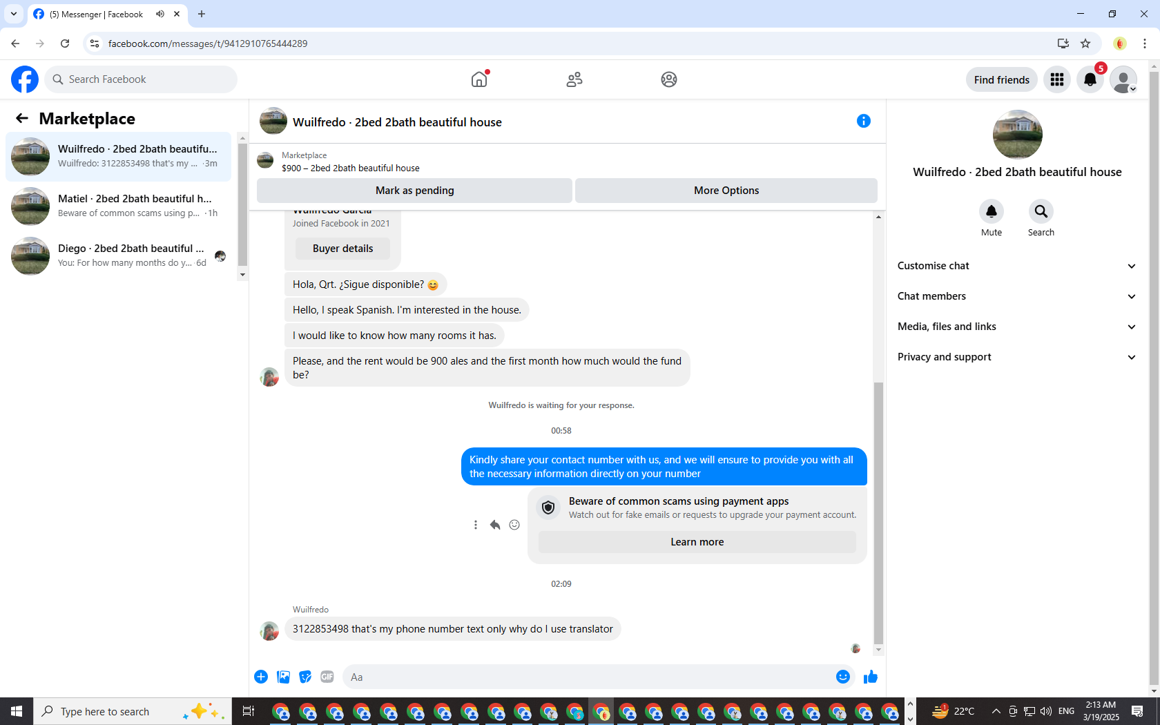Expand the Chat members section

[1017, 296]
